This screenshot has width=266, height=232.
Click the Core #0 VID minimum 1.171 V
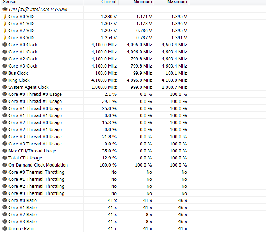tap(144, 17)
